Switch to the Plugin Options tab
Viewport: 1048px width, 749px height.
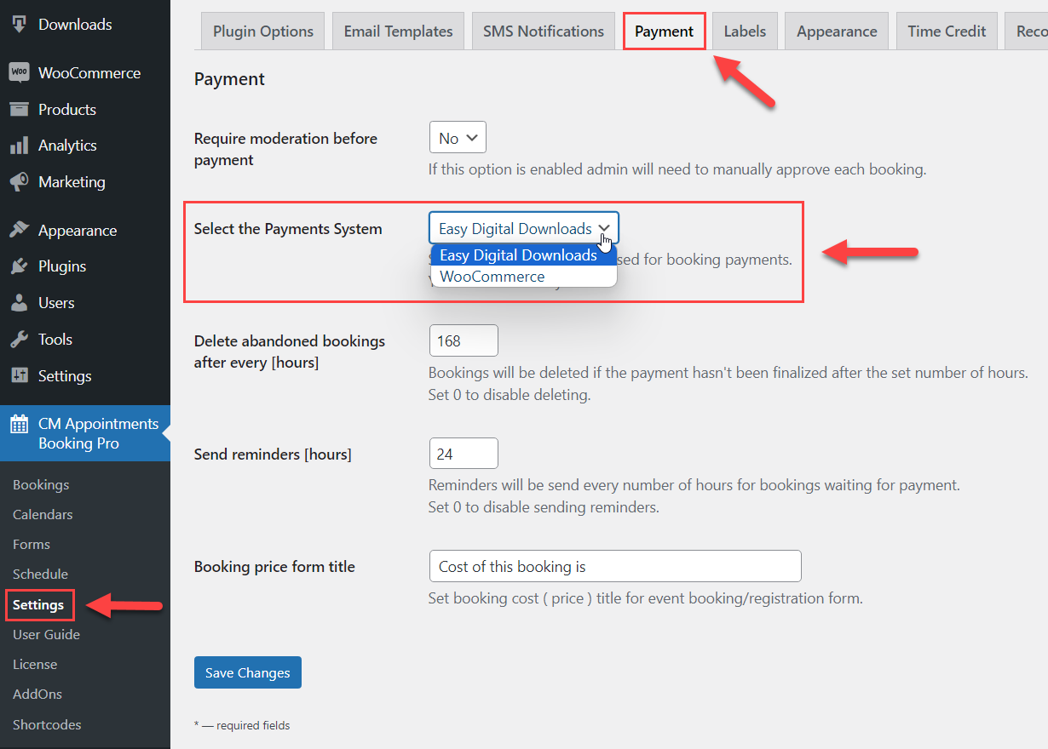(x=263, y=31)
